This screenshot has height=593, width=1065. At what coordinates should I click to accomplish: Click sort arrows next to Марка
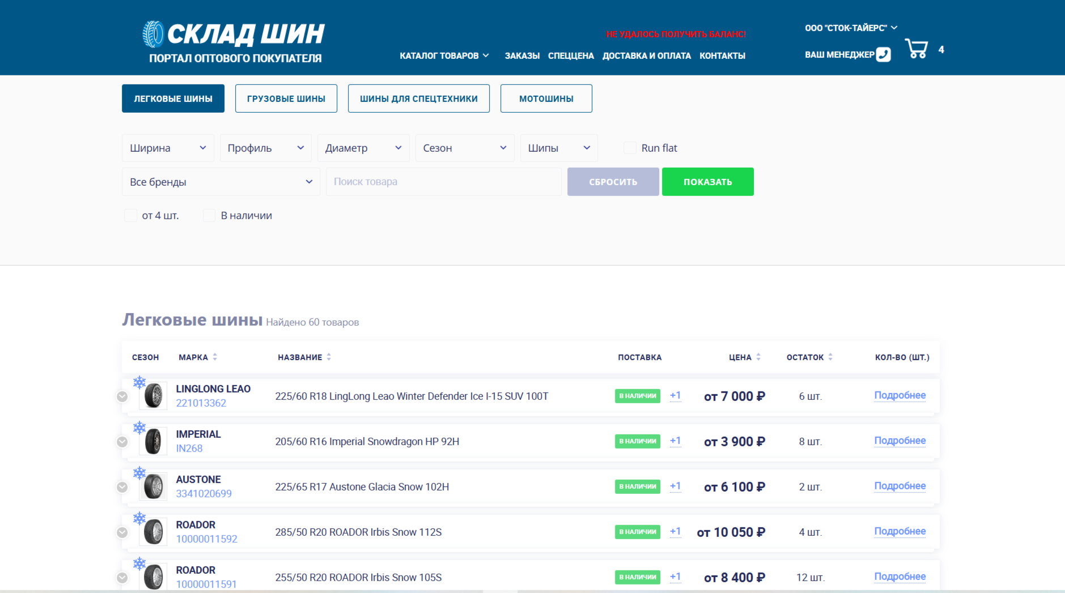(215, 357)
